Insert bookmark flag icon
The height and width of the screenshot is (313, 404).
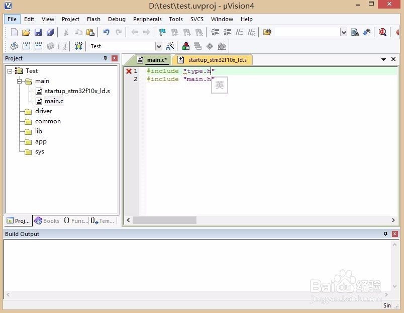(162, 32)
